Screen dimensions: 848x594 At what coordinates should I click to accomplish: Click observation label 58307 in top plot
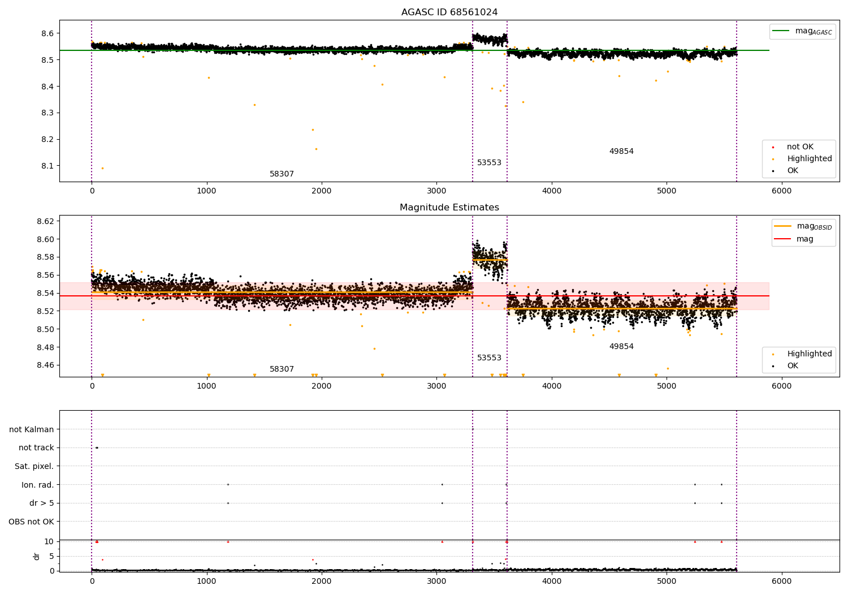point(282,174)
